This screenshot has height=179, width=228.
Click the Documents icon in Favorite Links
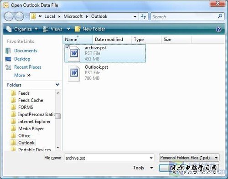pos(8,51)
